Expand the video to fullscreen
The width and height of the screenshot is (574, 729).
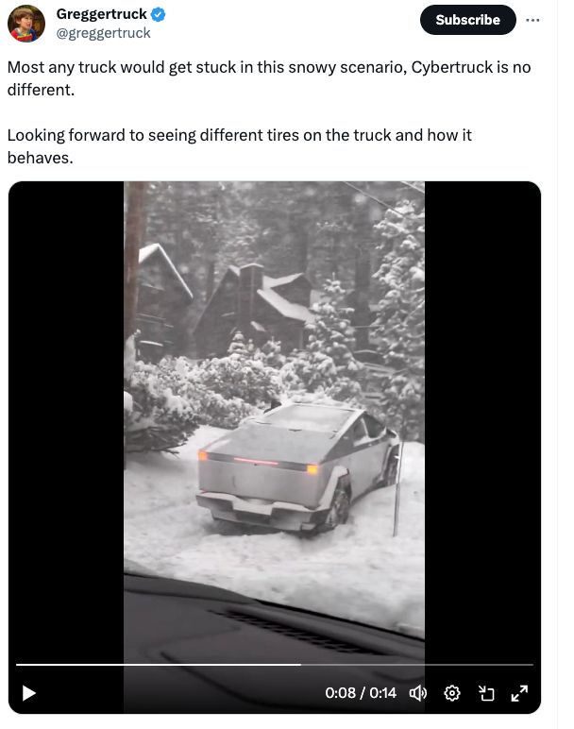click(x=519, y=693)
